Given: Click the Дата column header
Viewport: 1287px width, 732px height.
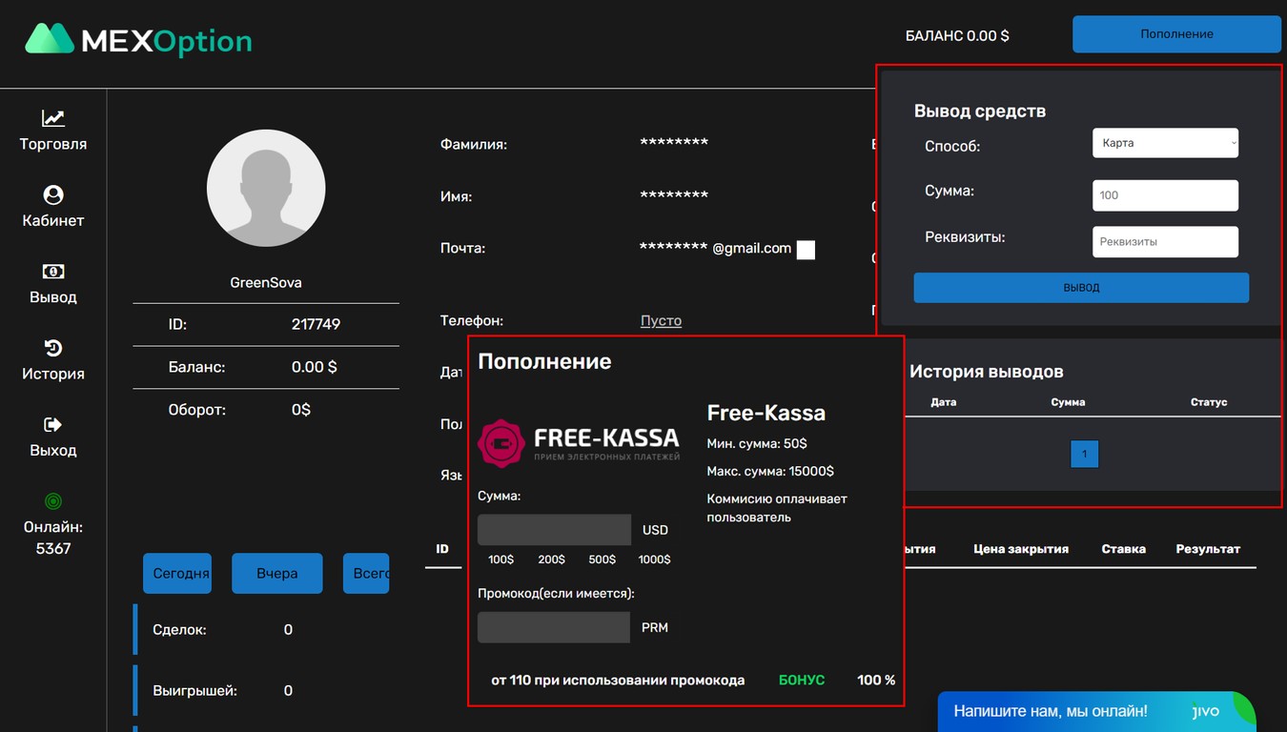Looking at the screenshot, I should pyautogui.click(x=944, y=402).
